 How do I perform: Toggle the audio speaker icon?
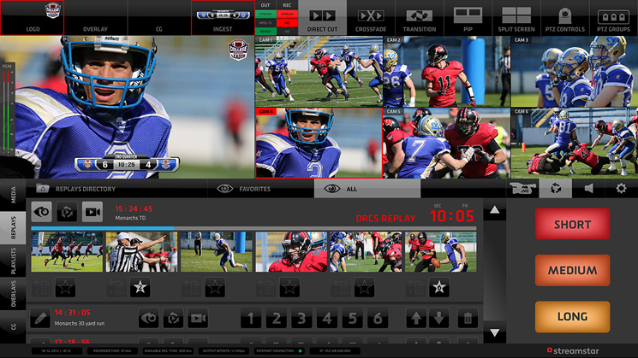(x=588, y=188)
